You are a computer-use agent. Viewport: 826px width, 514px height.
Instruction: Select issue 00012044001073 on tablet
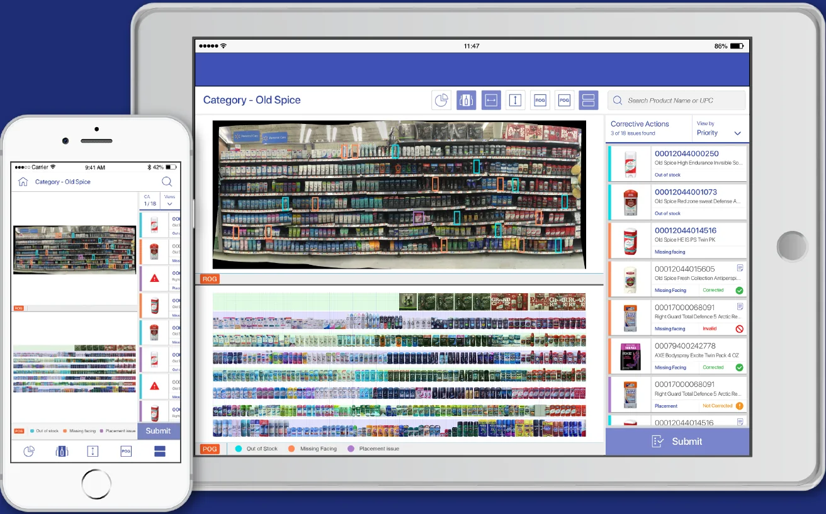677,201
